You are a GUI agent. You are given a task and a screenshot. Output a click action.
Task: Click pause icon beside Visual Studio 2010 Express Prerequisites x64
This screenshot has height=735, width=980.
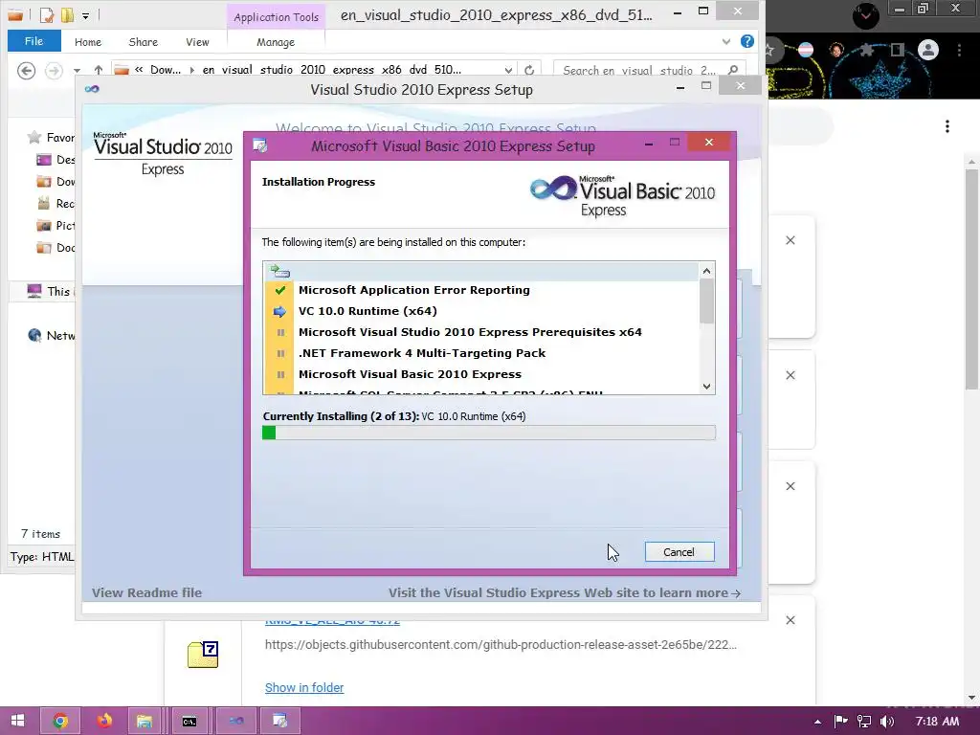tap(280, 332)
